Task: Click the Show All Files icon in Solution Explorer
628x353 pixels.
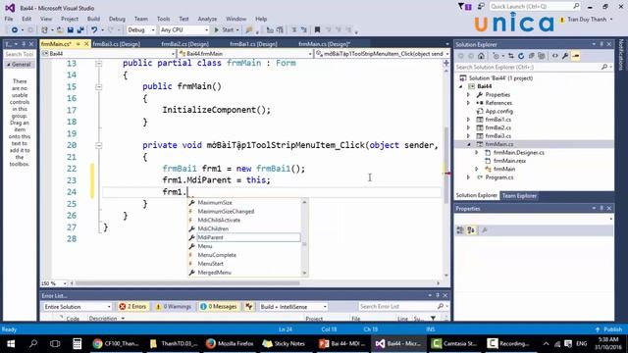Action: pyautogui.click(x=541, y=56)
